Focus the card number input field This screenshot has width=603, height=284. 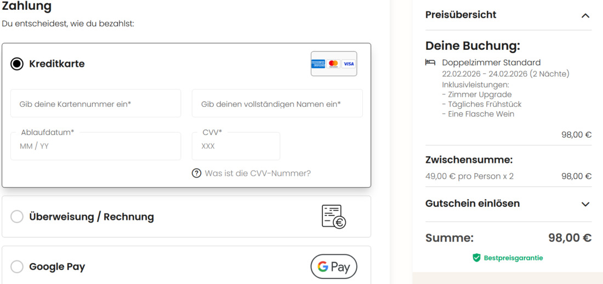[x=95, y=104]
